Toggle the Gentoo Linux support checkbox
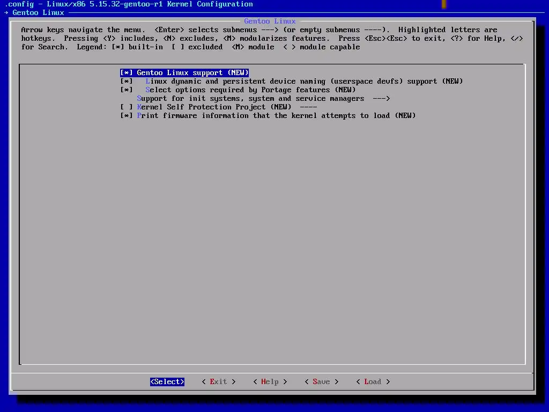Image resolution: width=549 pixels, height=412 pixels. (127, 72)
